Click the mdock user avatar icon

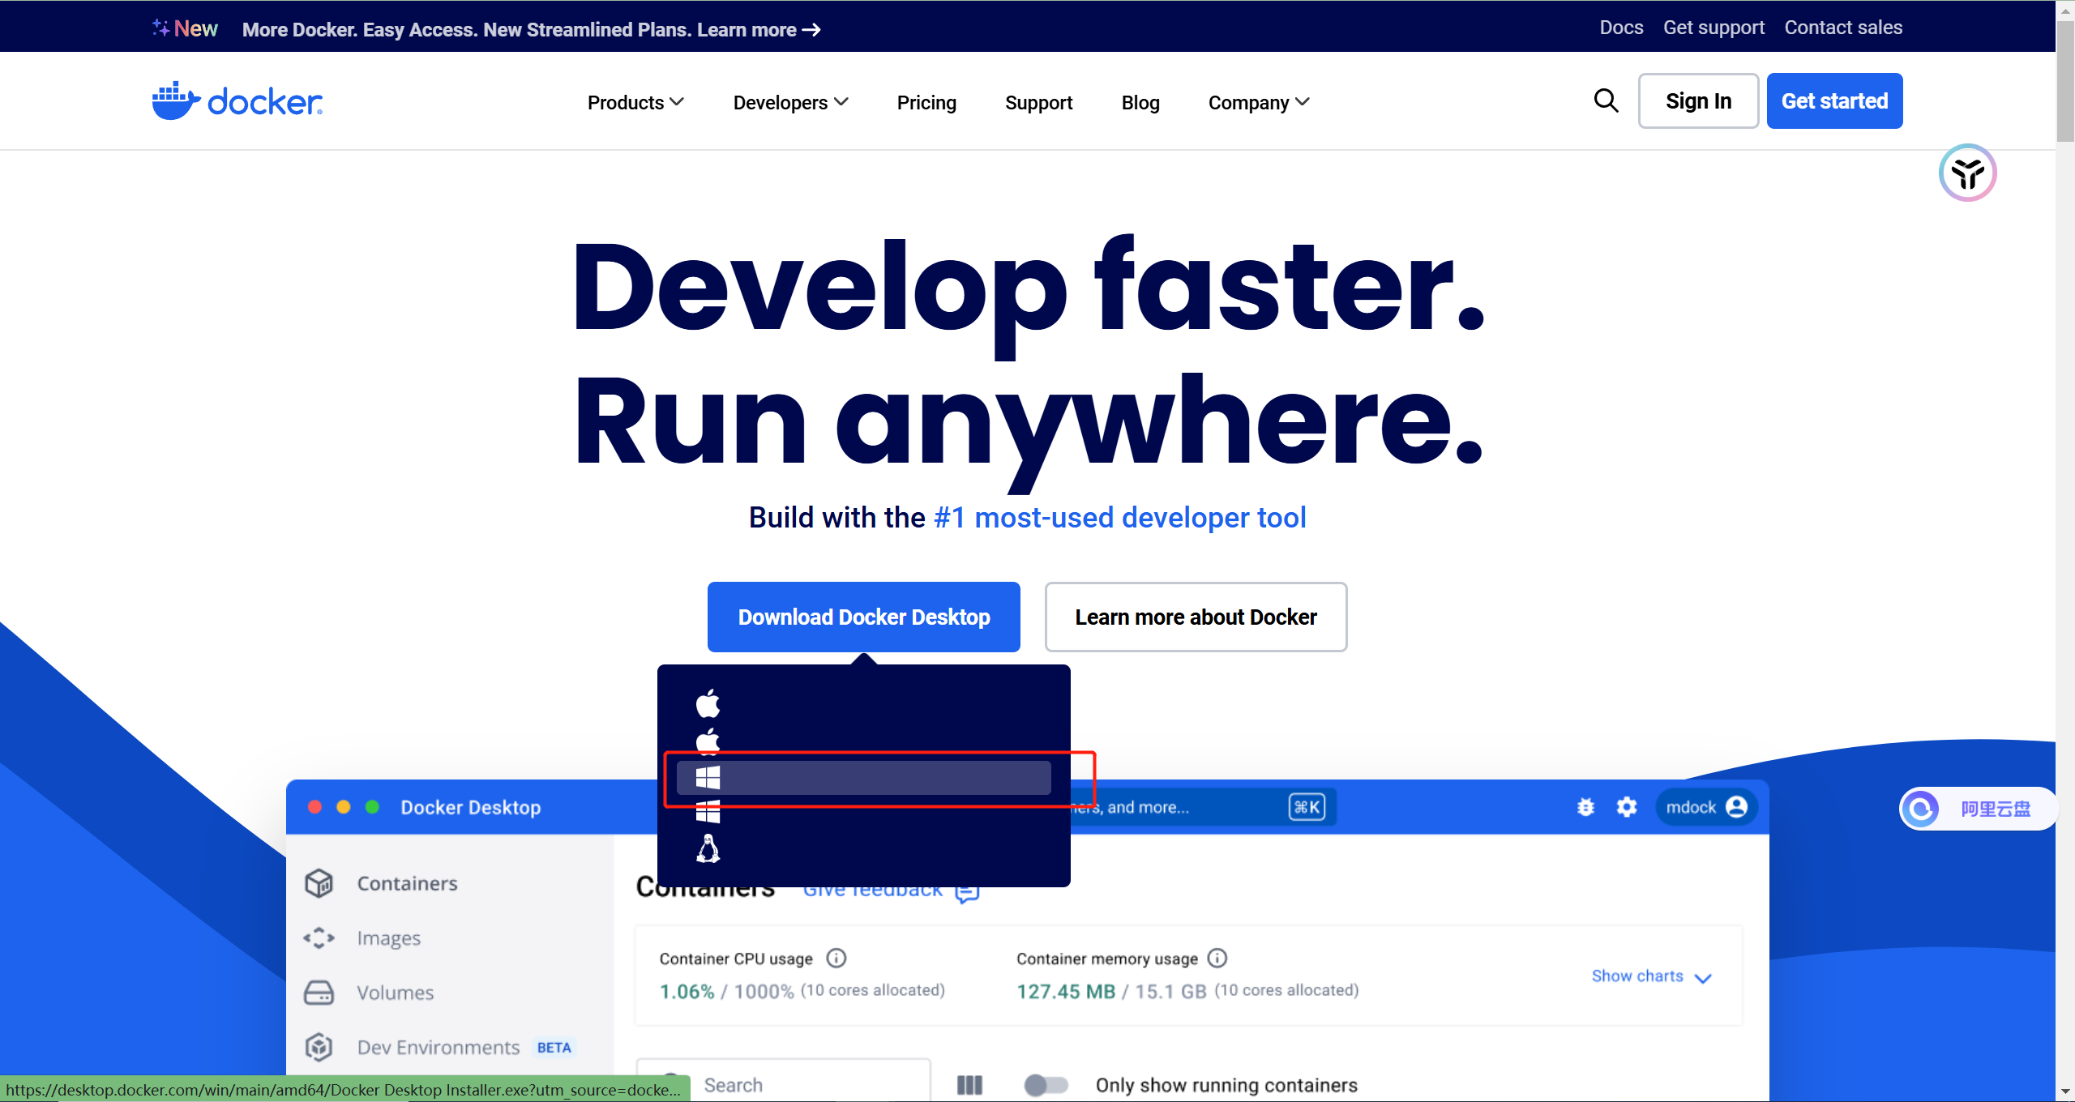tap(1736, 807)
